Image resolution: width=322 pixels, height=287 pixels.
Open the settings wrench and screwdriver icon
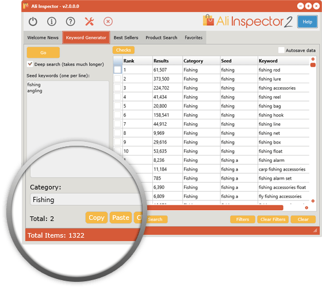click(89, 22)
